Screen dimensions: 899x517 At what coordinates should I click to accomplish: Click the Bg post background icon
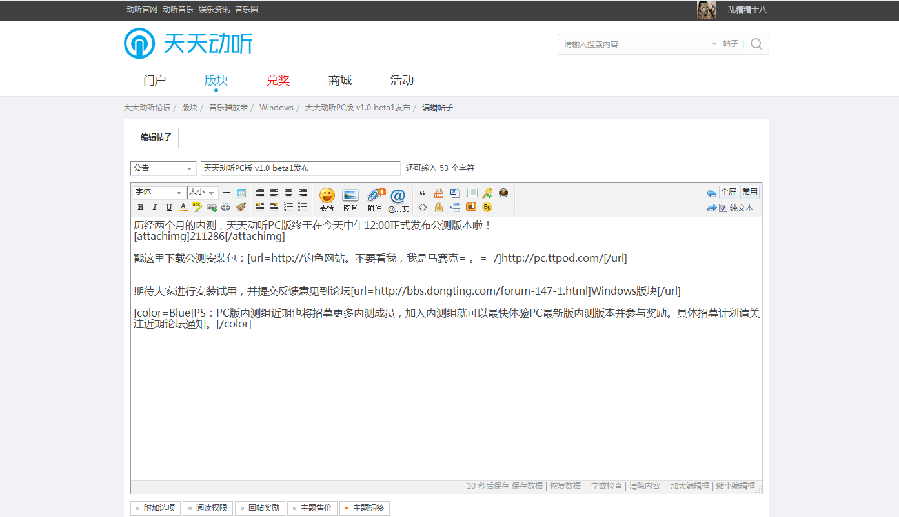487,207
